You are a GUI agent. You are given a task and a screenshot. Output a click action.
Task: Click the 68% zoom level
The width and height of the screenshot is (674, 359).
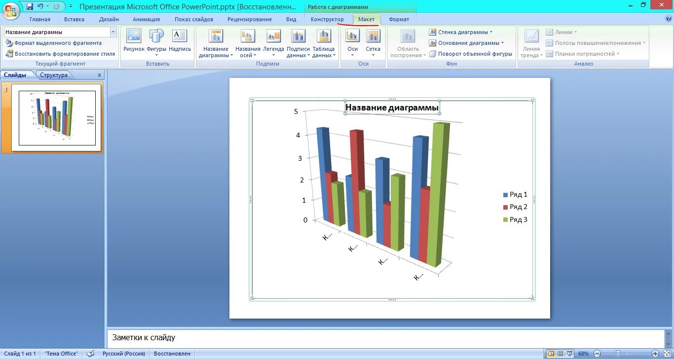[583, 354]
